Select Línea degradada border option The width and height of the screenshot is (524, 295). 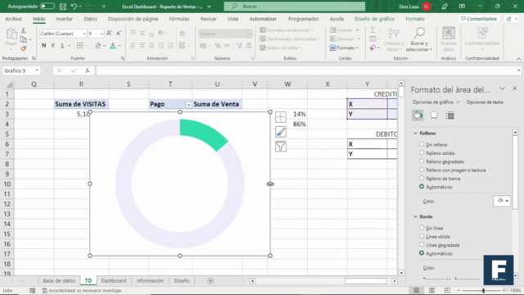click(422, 245)
